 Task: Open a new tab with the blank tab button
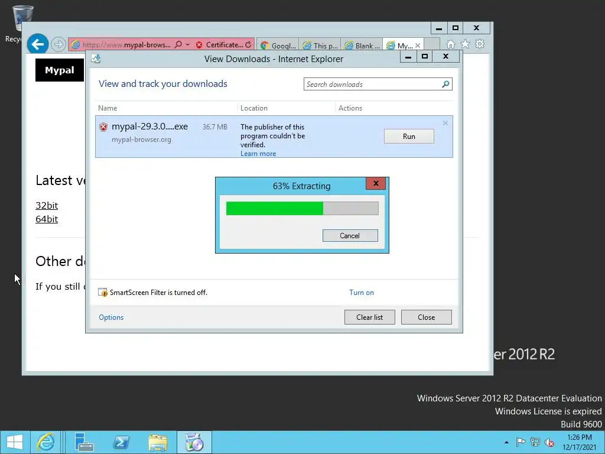pyautogui.click(x=432, y=45)
